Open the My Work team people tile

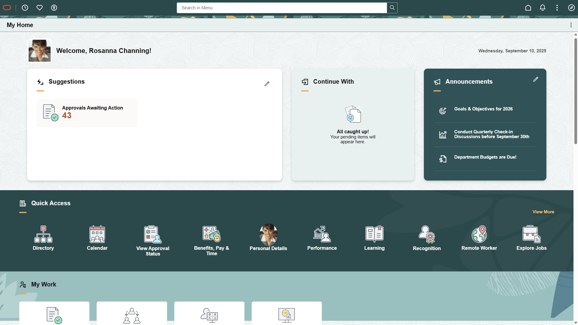pos(132,313)
